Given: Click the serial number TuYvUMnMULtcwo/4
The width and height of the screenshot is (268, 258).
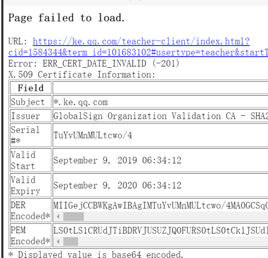Looking at the screenshot, I should tap(93, 135).
